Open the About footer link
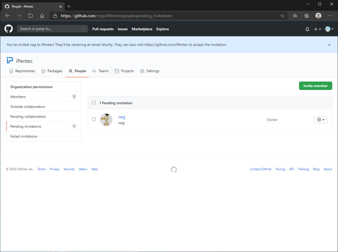338x252 pixels. point(328,169)
